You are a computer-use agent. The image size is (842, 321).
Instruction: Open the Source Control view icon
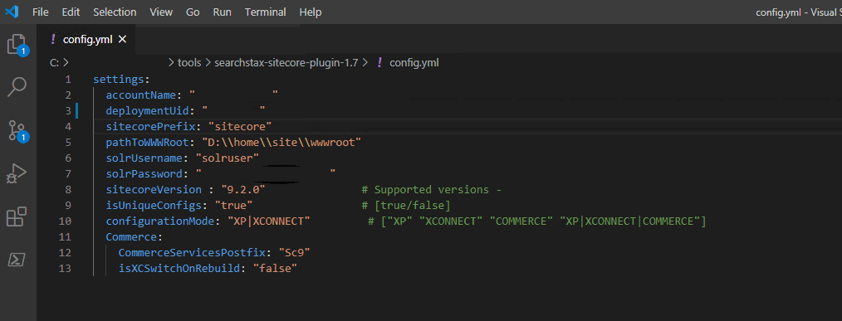pos(17,130)
